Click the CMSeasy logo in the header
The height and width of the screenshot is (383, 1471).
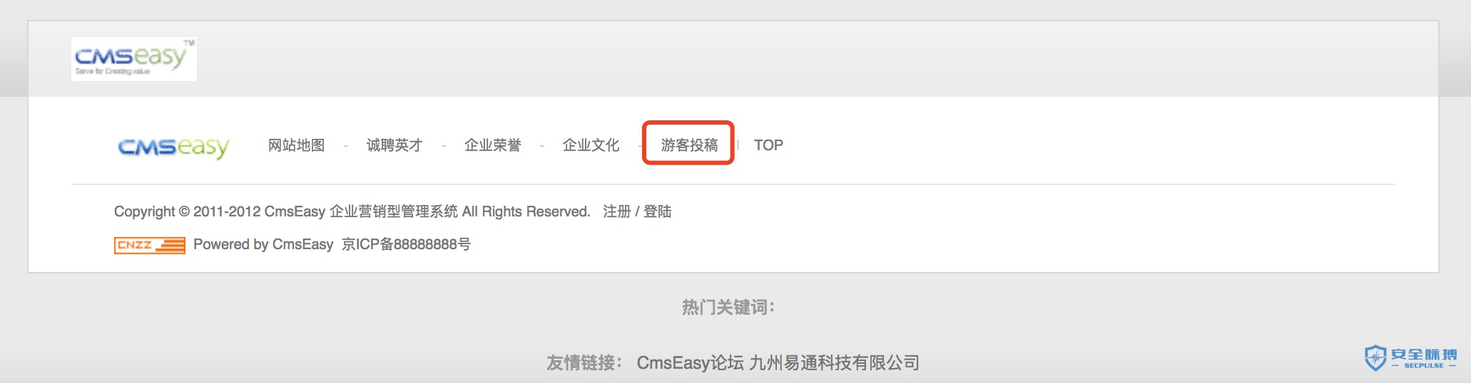134,59
